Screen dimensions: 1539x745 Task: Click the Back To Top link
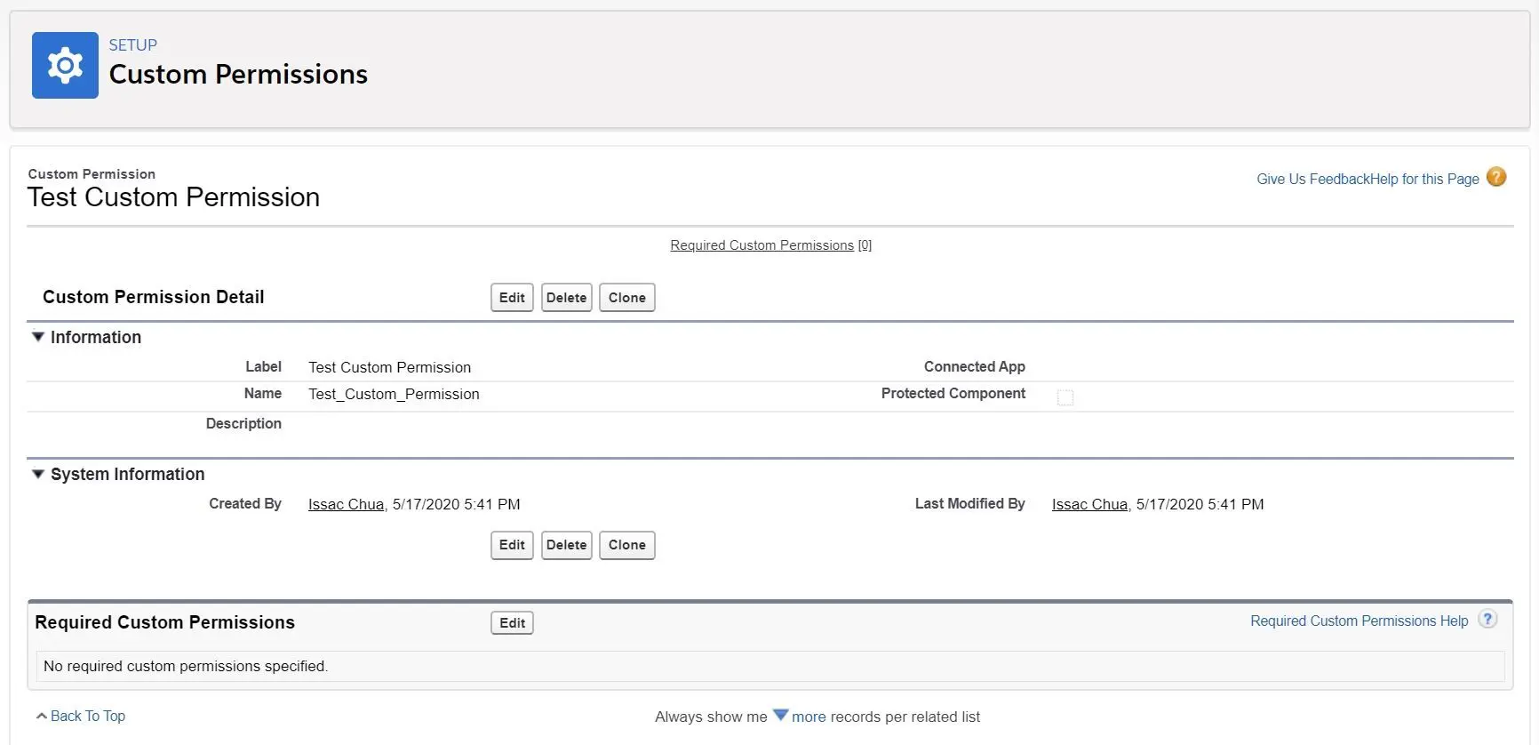coord(88,716)
